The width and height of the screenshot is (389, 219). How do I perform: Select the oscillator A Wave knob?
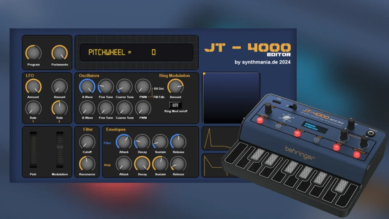87,87
